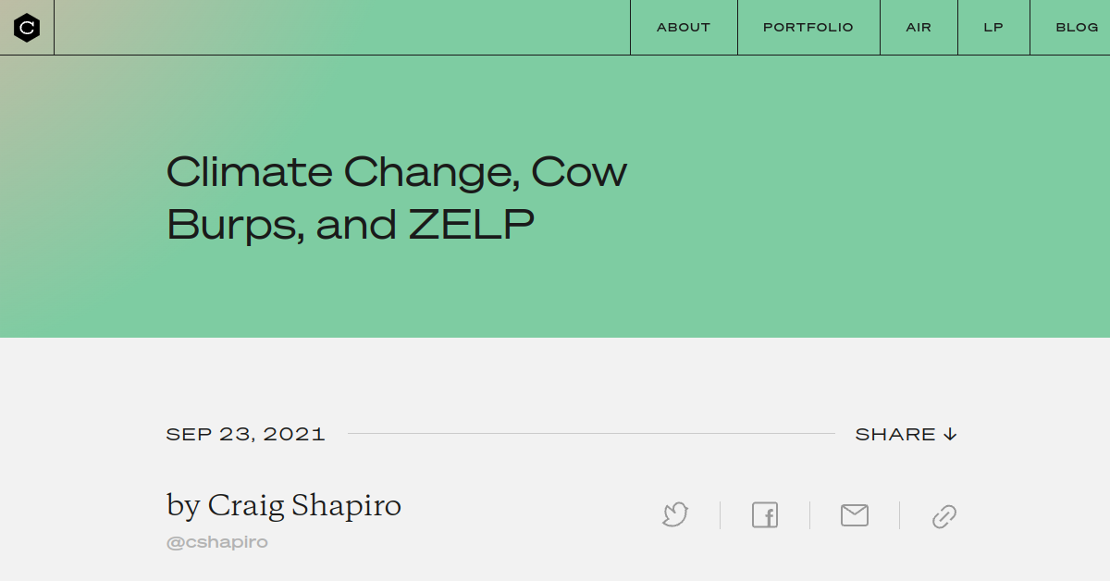This screenshot has width=1110, height=581.
Task: Open the AIR page
Action: click(918, 27)
